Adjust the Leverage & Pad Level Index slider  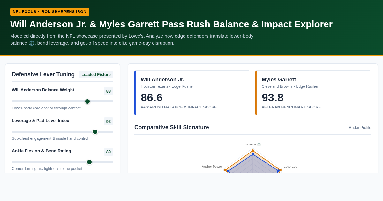coord(63,132)
